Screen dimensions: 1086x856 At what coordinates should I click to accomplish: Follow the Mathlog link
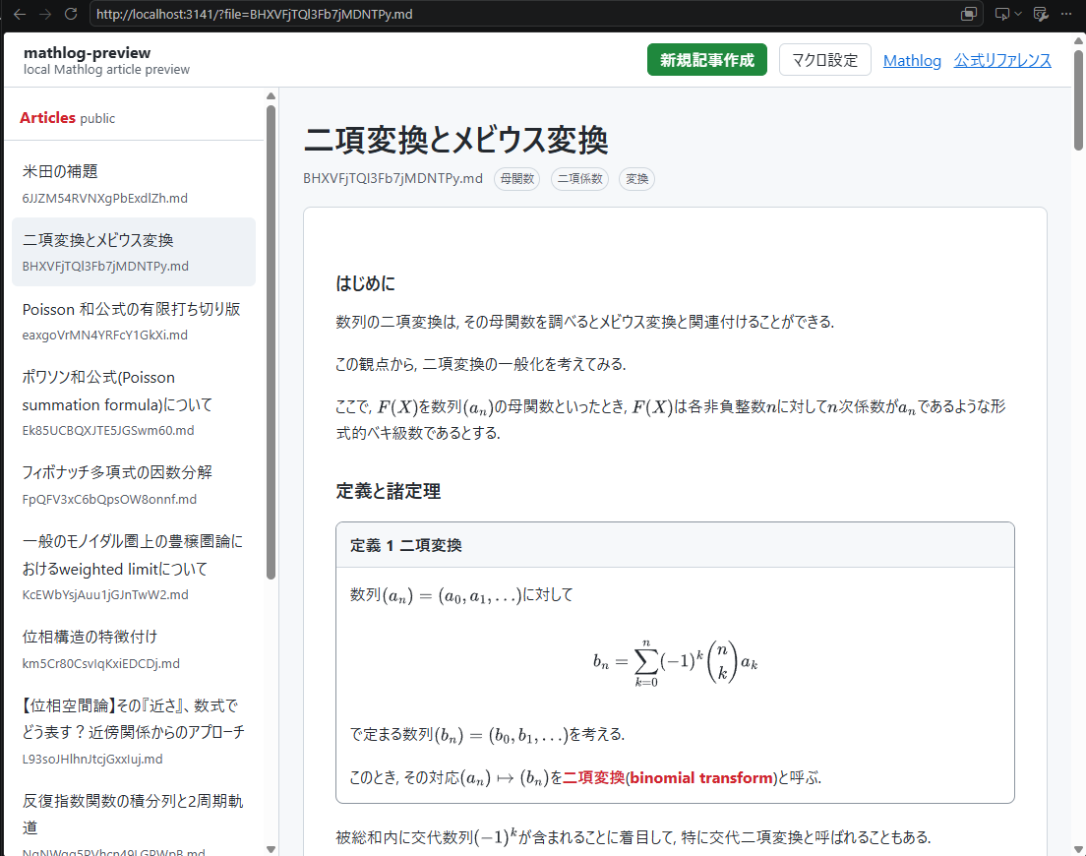(912, 61)
